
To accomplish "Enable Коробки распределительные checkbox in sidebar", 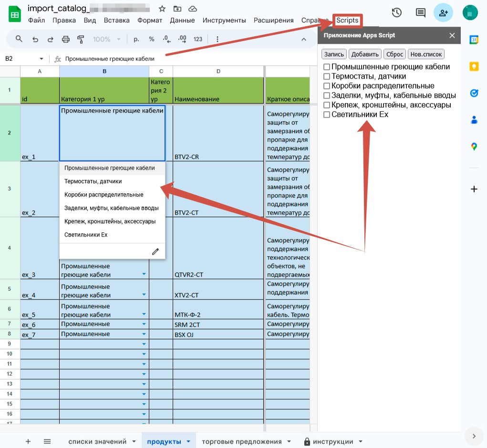I will (327, 86).
